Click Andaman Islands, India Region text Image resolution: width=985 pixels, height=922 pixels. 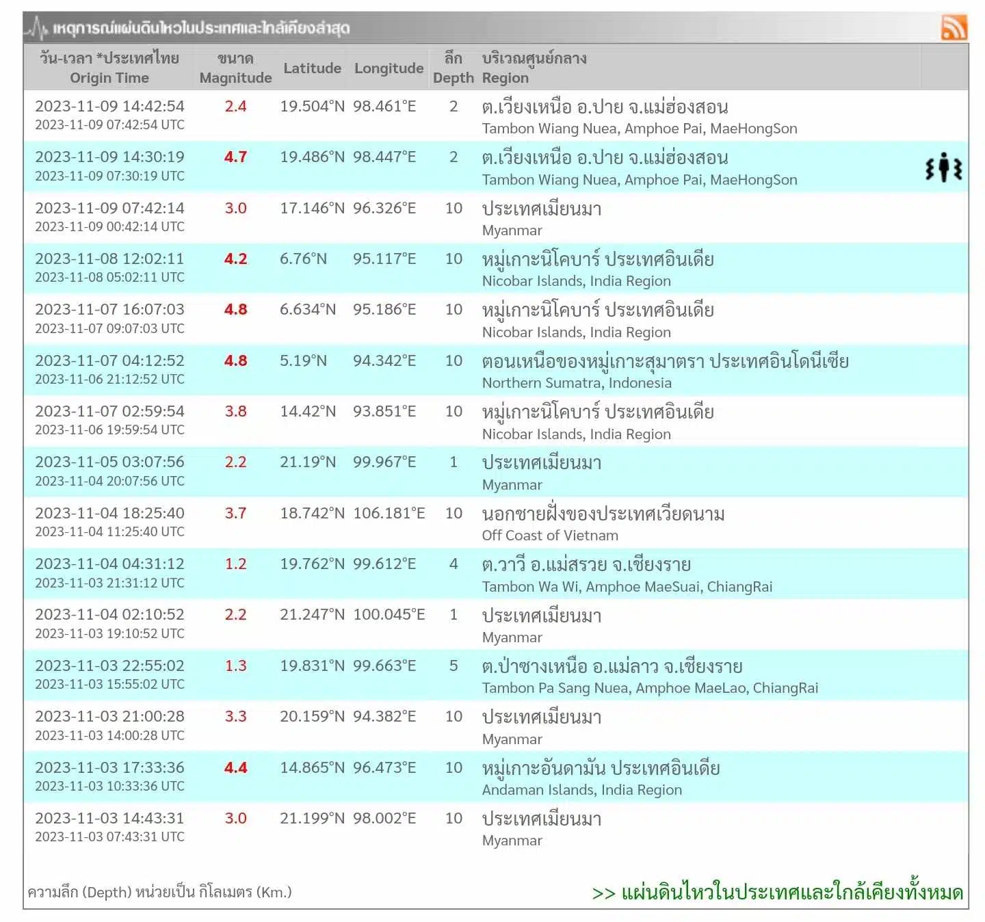[x=582, y=790]
